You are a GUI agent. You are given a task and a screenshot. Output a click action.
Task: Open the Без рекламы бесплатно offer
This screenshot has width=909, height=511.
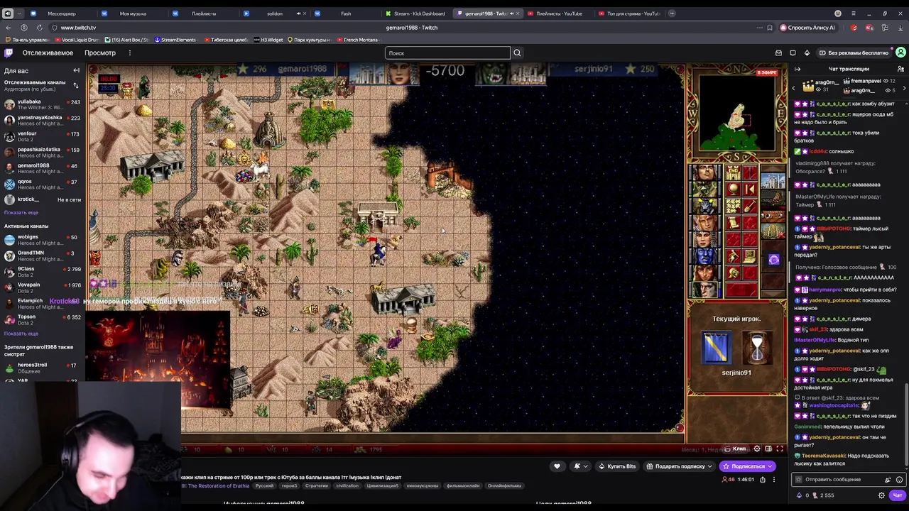click(853, 53)
